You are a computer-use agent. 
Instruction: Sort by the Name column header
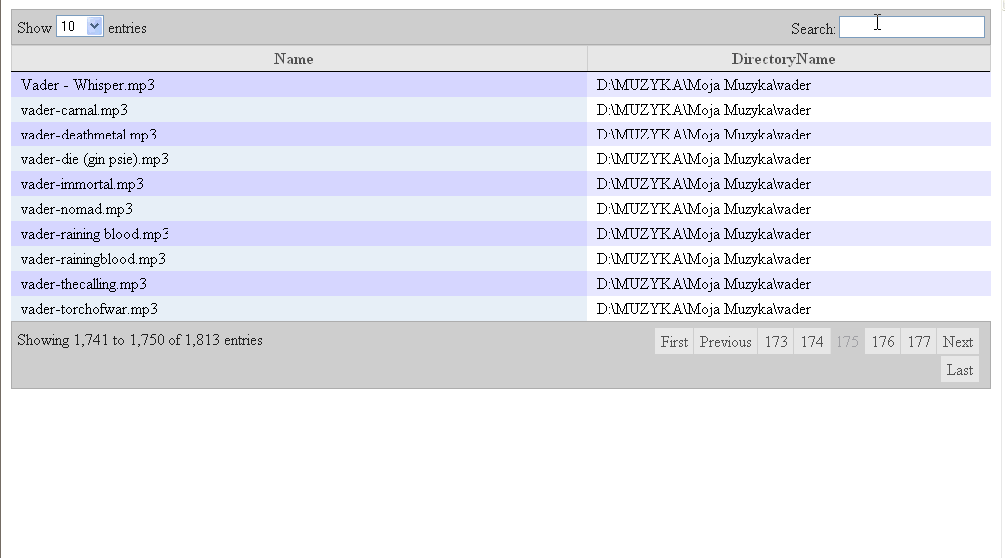pyautogui.click(x=299, y=59)
